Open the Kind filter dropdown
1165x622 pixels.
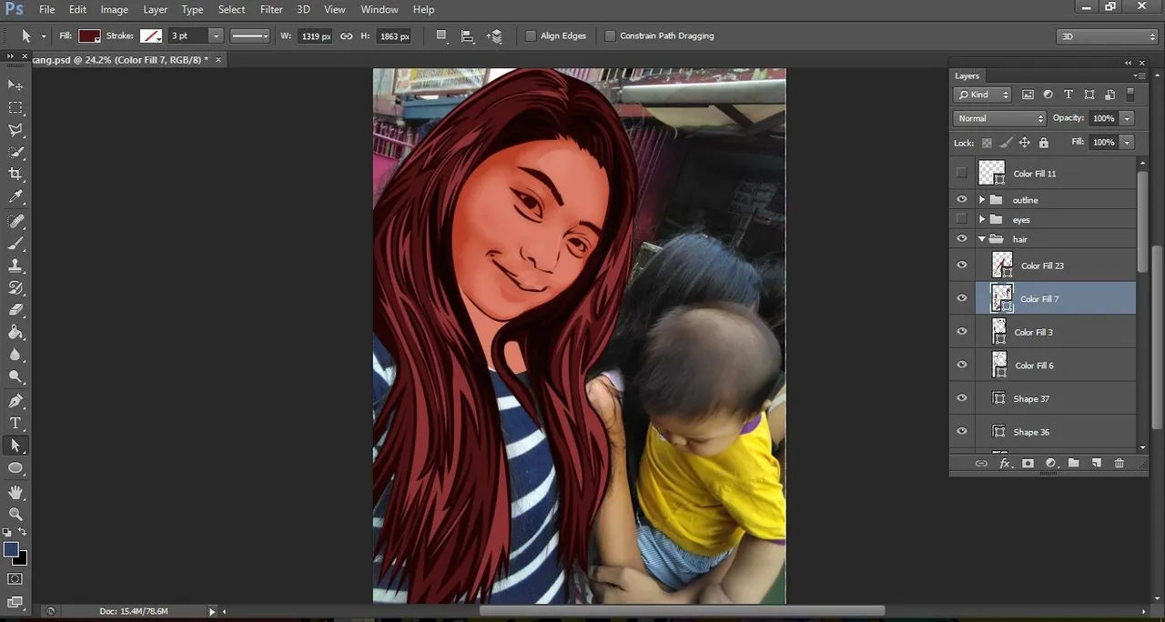(x=982, y=95)
